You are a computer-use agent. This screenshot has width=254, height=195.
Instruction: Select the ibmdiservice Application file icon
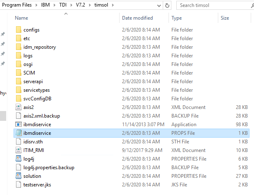(18, 124)
